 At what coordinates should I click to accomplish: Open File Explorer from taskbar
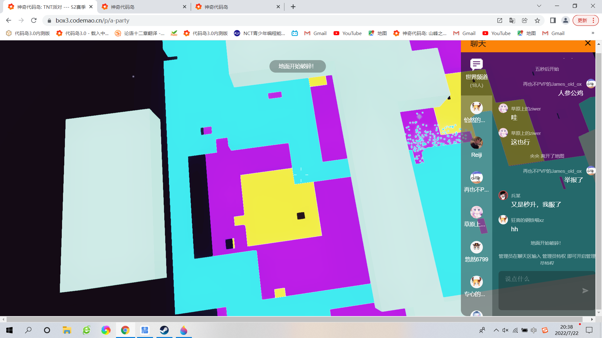coord(67,330)
